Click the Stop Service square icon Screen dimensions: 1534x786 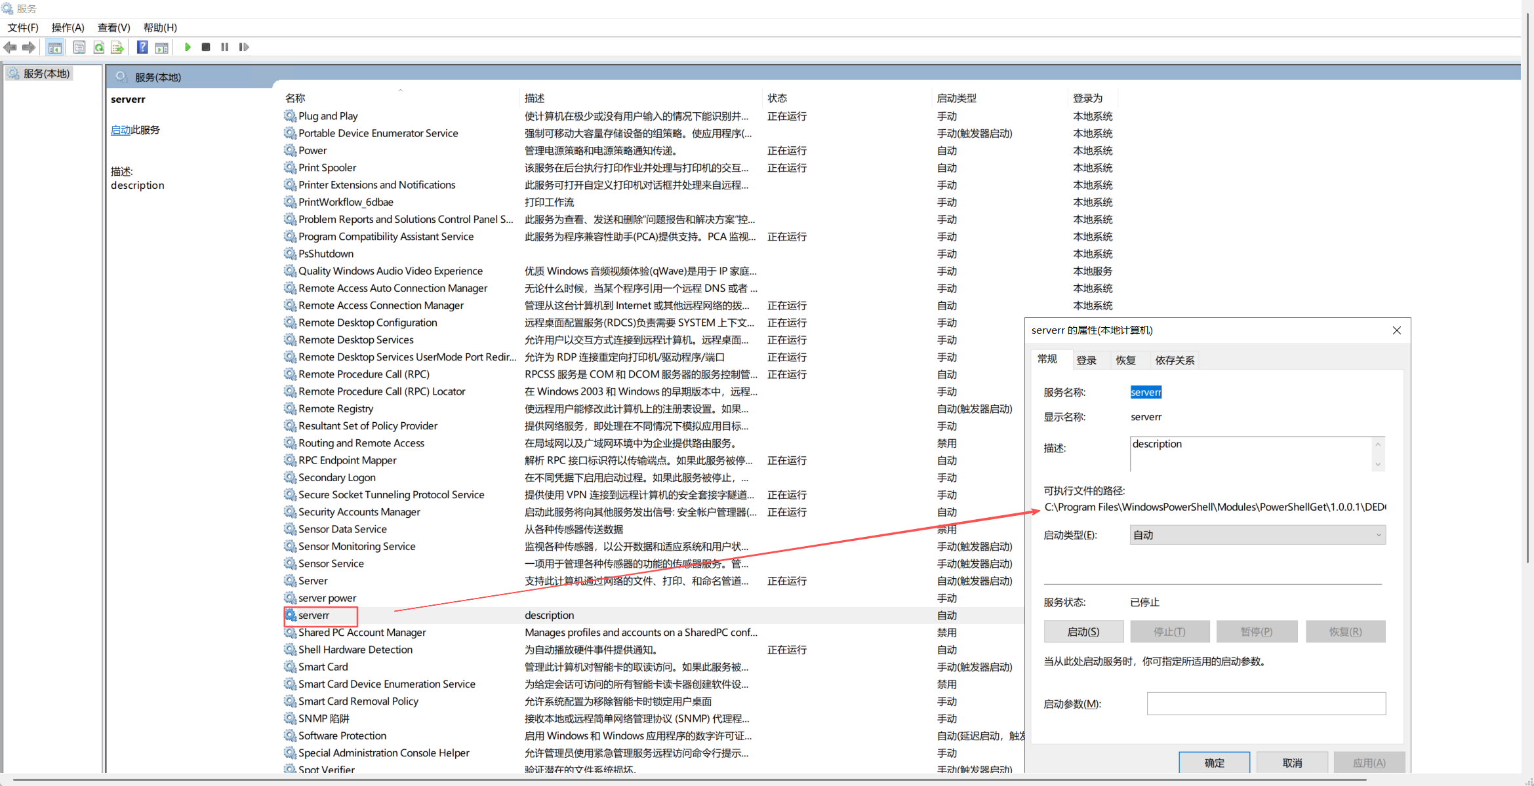pyautogui.click(x=206, y=47)
